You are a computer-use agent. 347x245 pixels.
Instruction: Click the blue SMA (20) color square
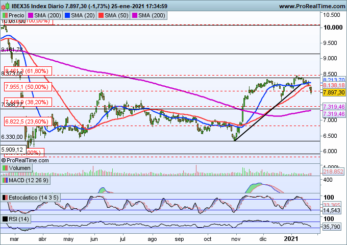pos(67,15)
